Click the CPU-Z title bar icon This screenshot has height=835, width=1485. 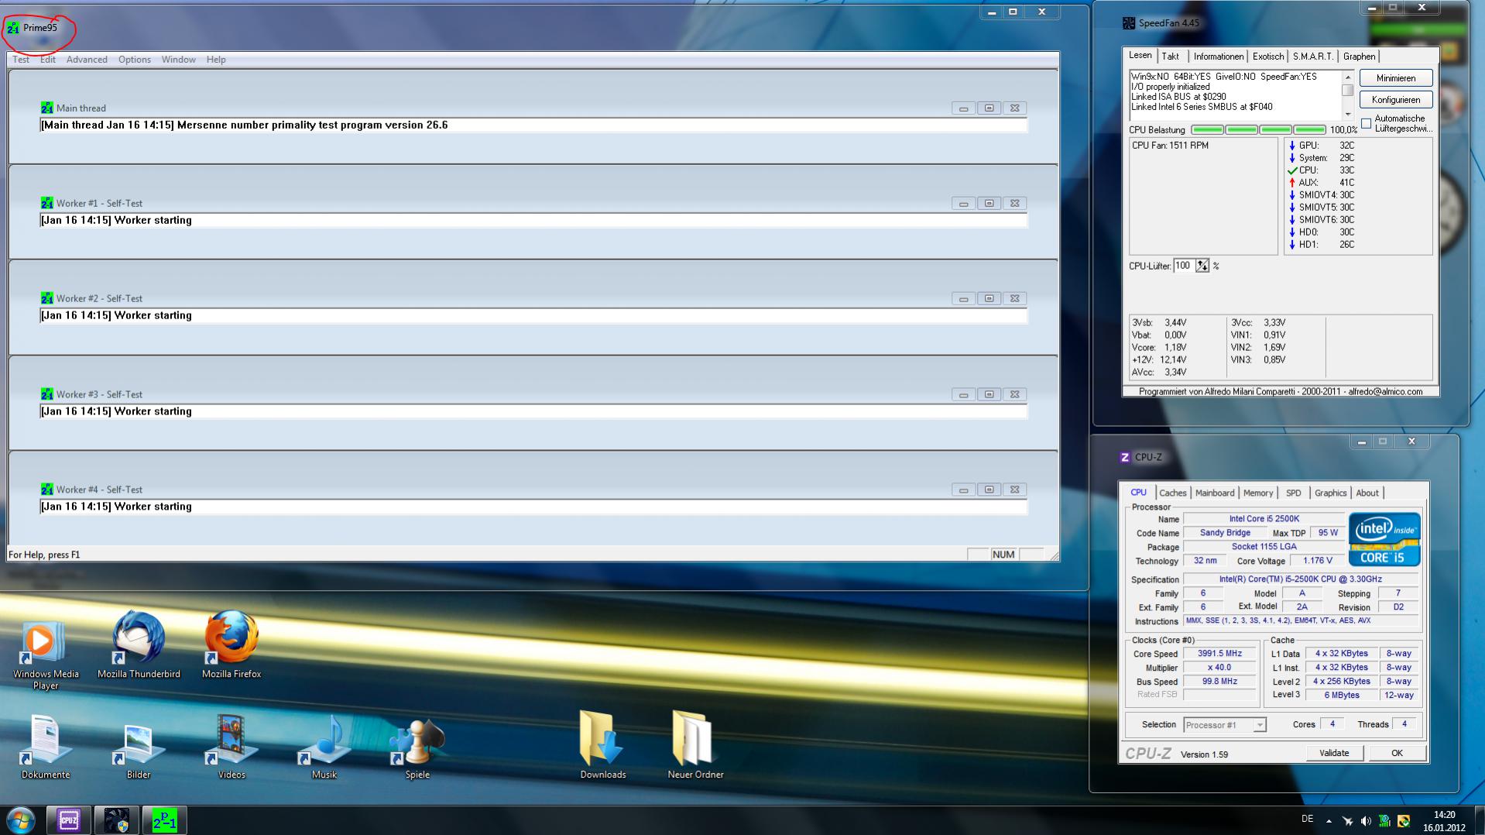click(x=1125, y=457)
